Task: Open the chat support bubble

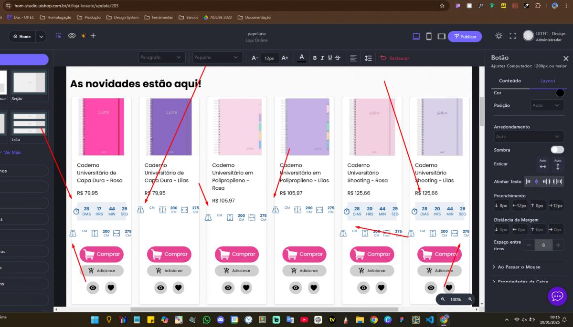Action: (x=557, y=296)
